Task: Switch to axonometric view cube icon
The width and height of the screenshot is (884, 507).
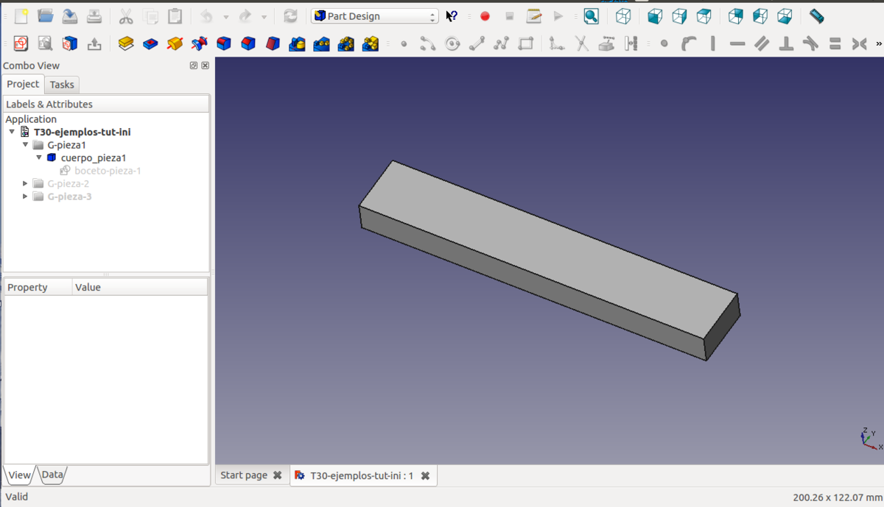Action: [623, 16]
